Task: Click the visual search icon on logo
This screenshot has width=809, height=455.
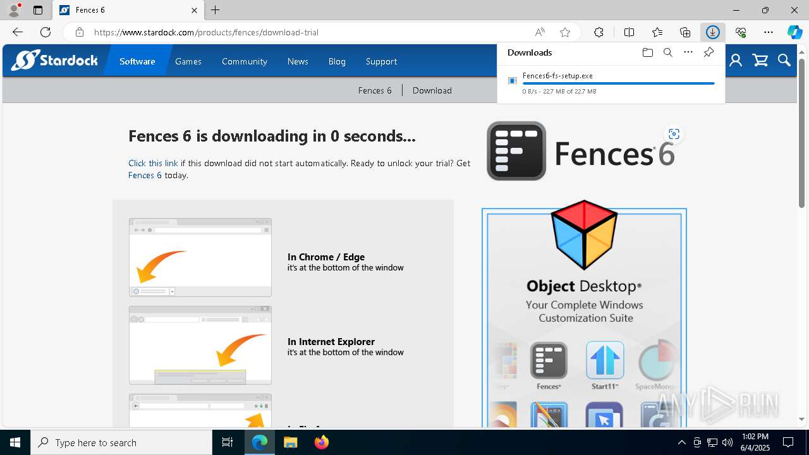Action: (674, 134)
